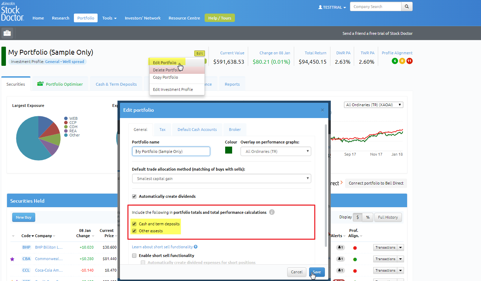Click the red alignment dot in BHP row
Viewport: 481px width, 281px height.
click(355, 248)
